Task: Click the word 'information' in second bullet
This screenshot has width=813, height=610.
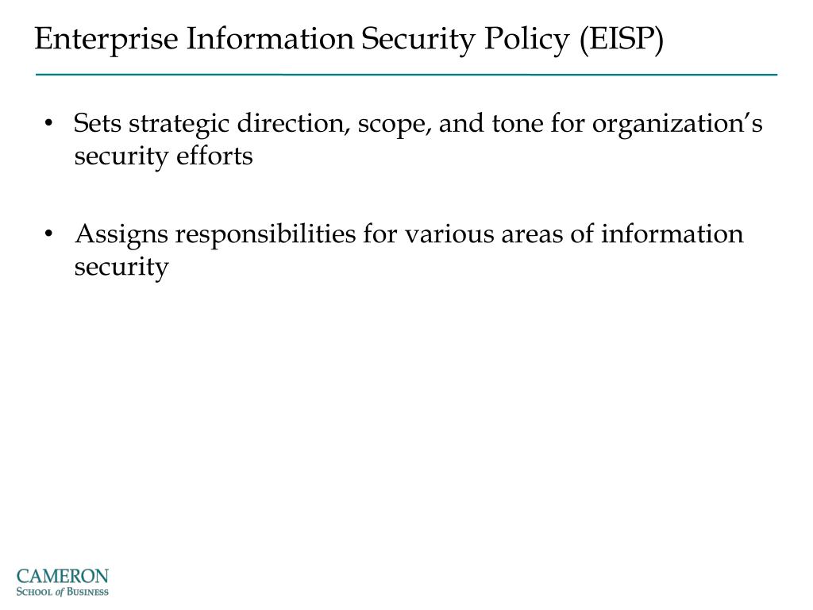Action: pyautogui.click(x=672, y=234)
